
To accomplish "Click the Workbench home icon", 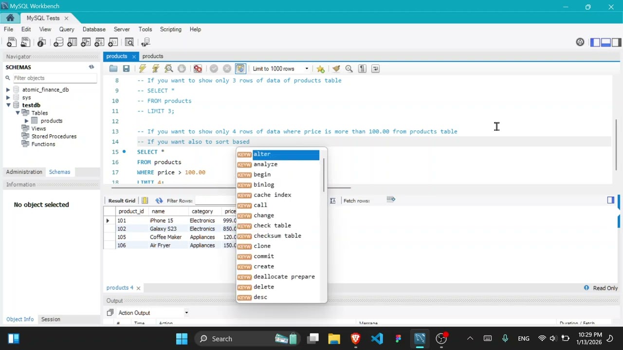I will pos(10,18).
